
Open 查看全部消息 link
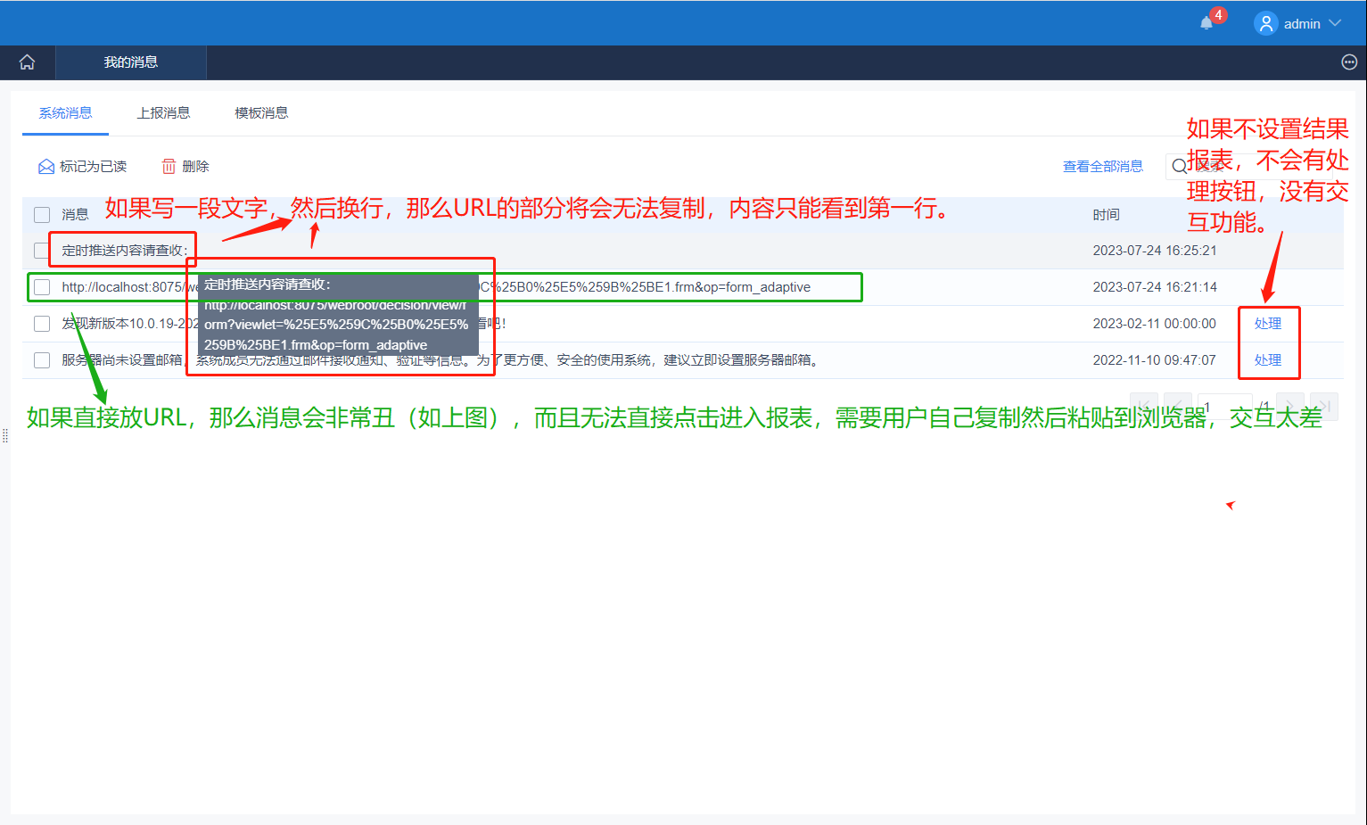pos(1103,167)
